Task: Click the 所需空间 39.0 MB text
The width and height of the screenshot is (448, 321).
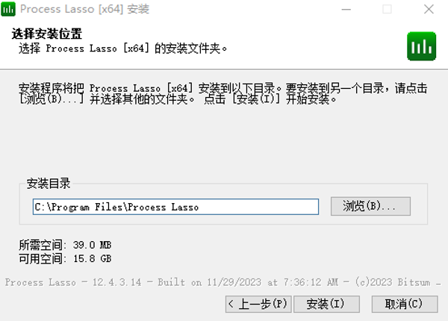Action: coord(65,245)
